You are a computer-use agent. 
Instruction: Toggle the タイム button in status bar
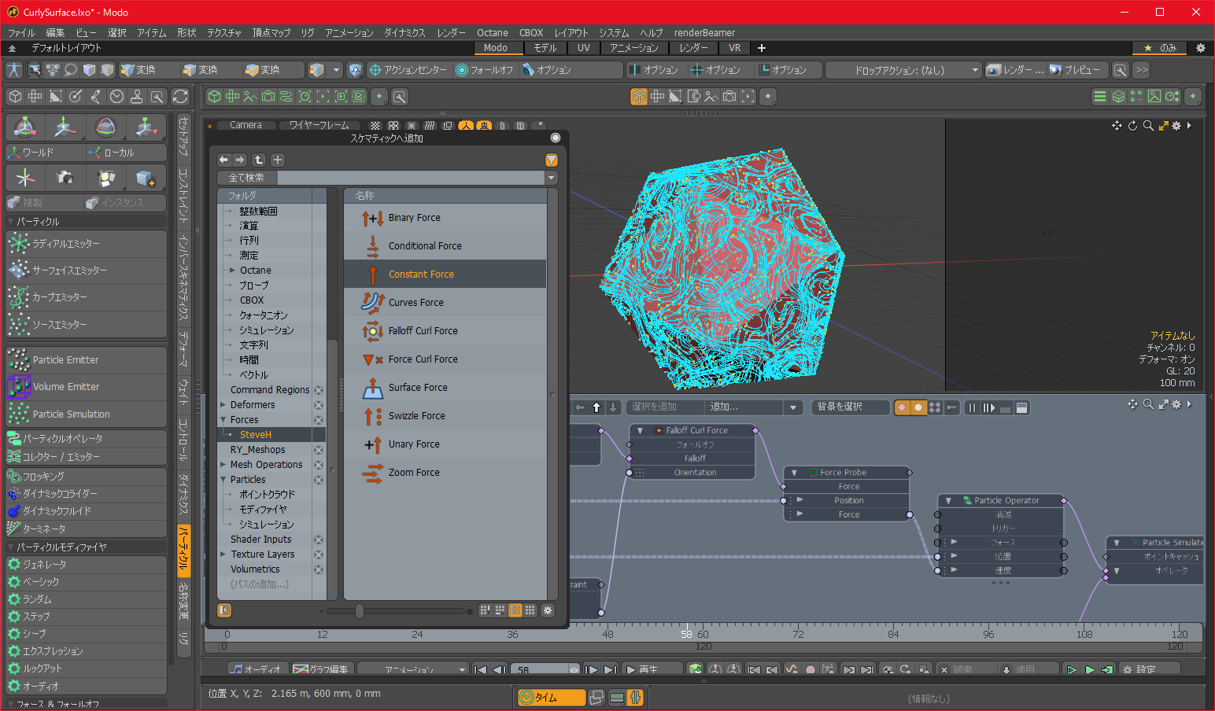[x=551, y=698]
